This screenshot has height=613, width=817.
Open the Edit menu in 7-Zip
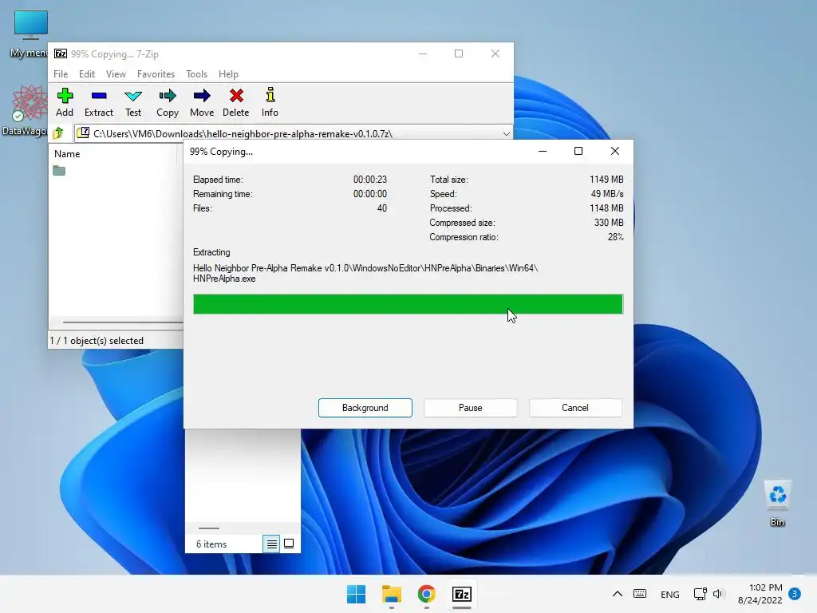pos(86,74)
